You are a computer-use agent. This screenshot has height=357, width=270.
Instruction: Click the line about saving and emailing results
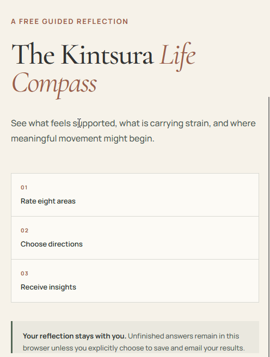click(x=133, y=348)
